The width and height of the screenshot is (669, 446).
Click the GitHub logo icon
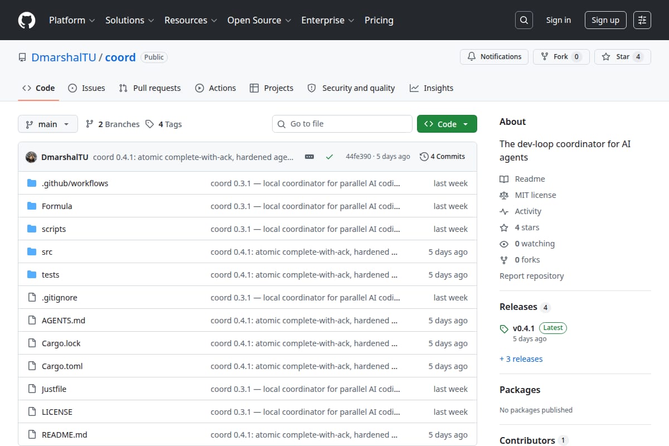[x=27, y=20]
